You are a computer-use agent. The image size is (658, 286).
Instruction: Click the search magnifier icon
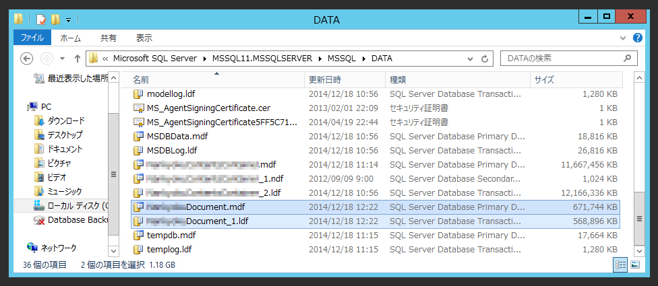[x=628, y=58]
